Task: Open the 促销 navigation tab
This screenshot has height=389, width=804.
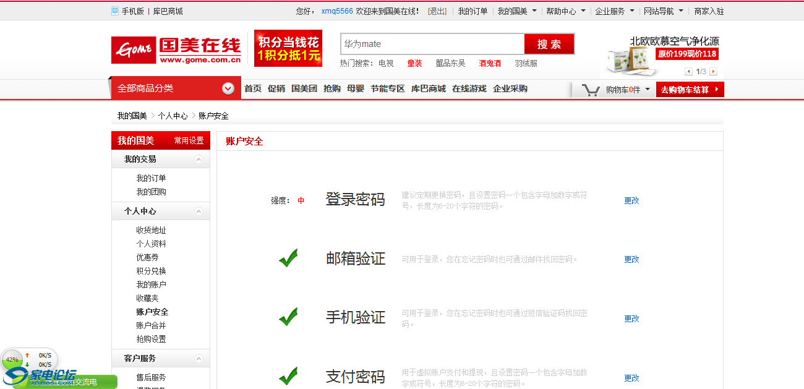Action: point(276,88)
